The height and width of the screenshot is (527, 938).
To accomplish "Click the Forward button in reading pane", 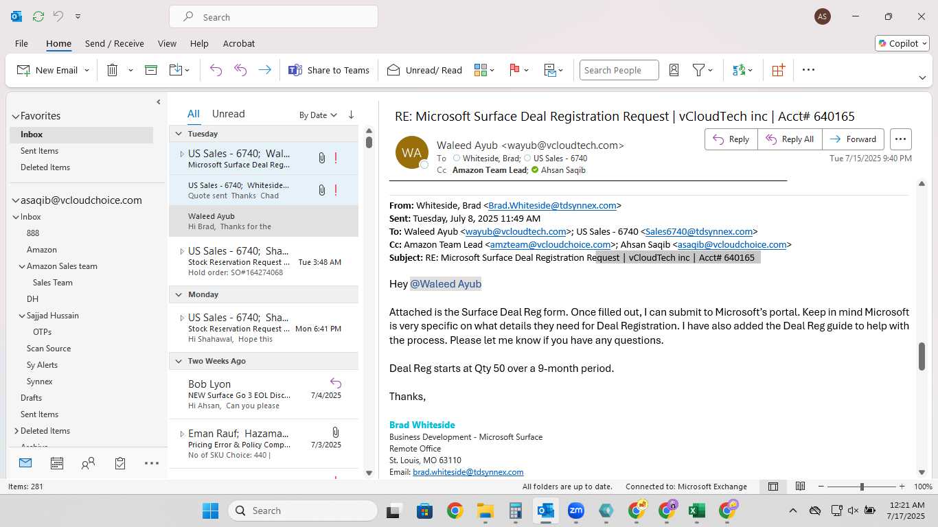I will pos(854,139).
